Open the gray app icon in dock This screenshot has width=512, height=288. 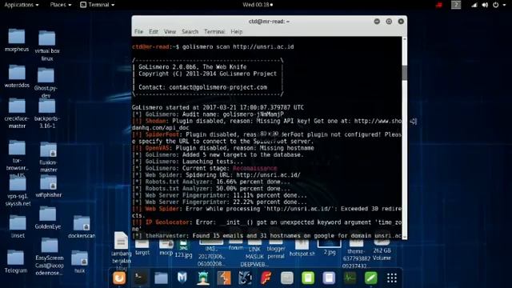point(286,278)
